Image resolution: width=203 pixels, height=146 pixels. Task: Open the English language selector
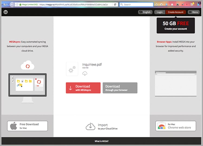[x=145, y=12]
